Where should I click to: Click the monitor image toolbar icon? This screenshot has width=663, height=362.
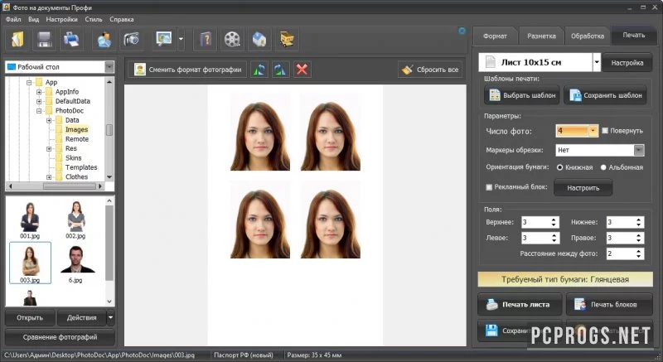163,39
